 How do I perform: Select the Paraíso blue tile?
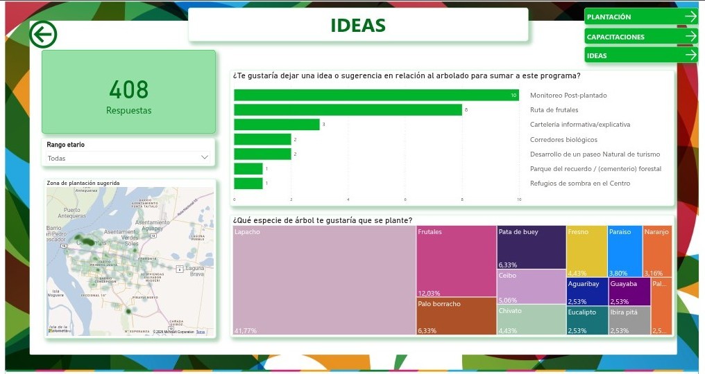[625, 251]
